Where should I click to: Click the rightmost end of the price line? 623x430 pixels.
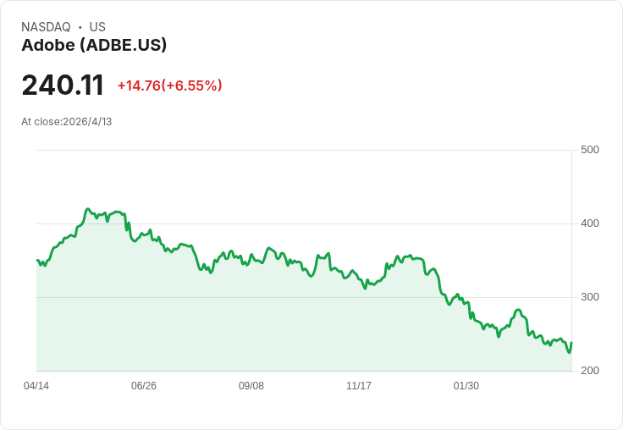coord(571,343)
